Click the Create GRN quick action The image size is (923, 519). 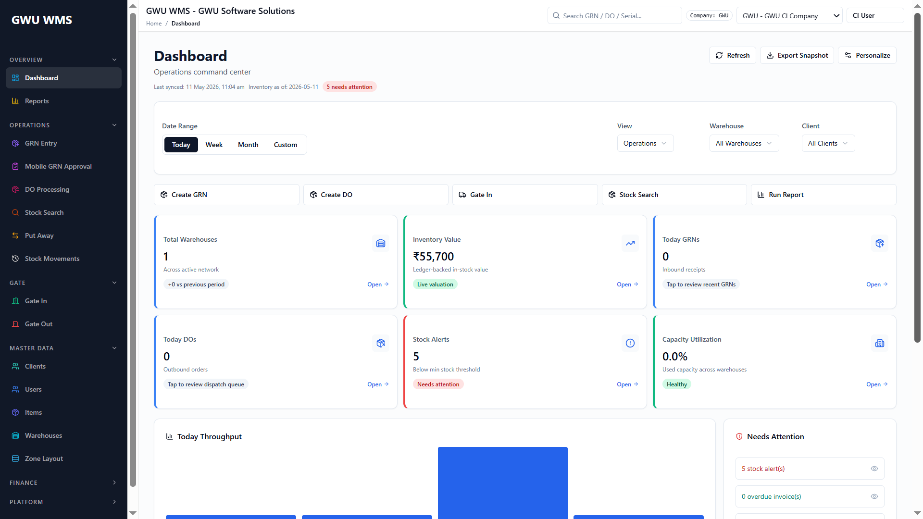pos(226,195)
